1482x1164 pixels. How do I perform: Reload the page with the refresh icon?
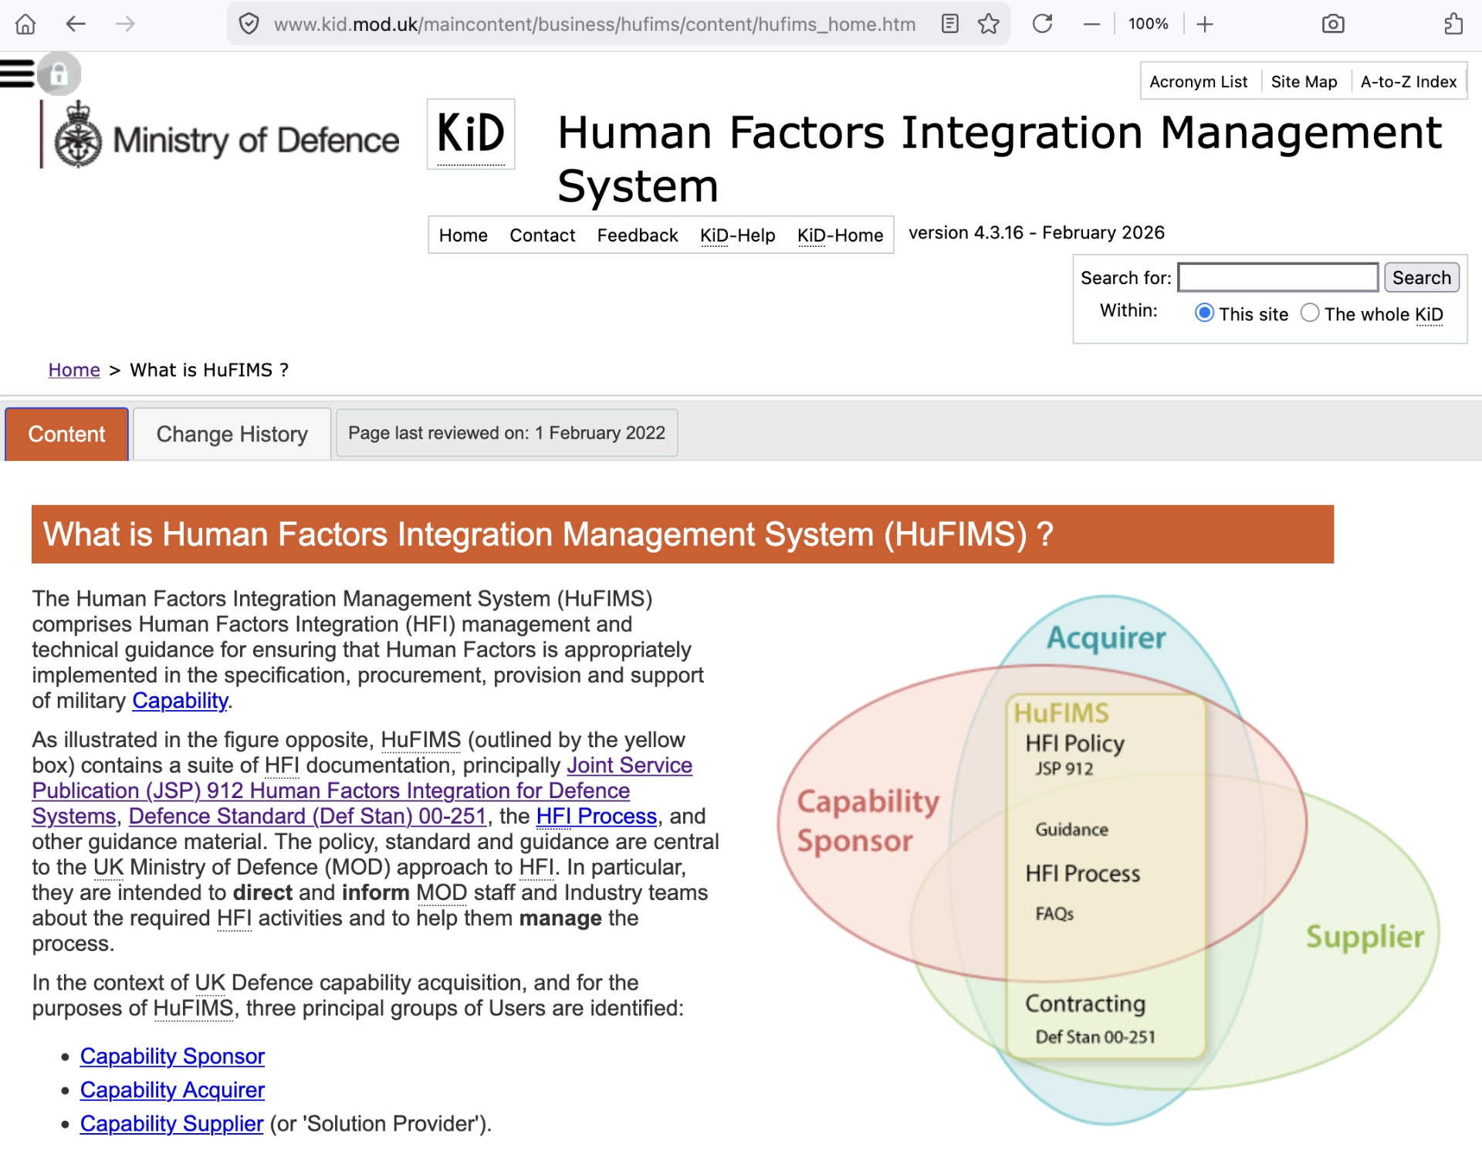point(1042,24)
